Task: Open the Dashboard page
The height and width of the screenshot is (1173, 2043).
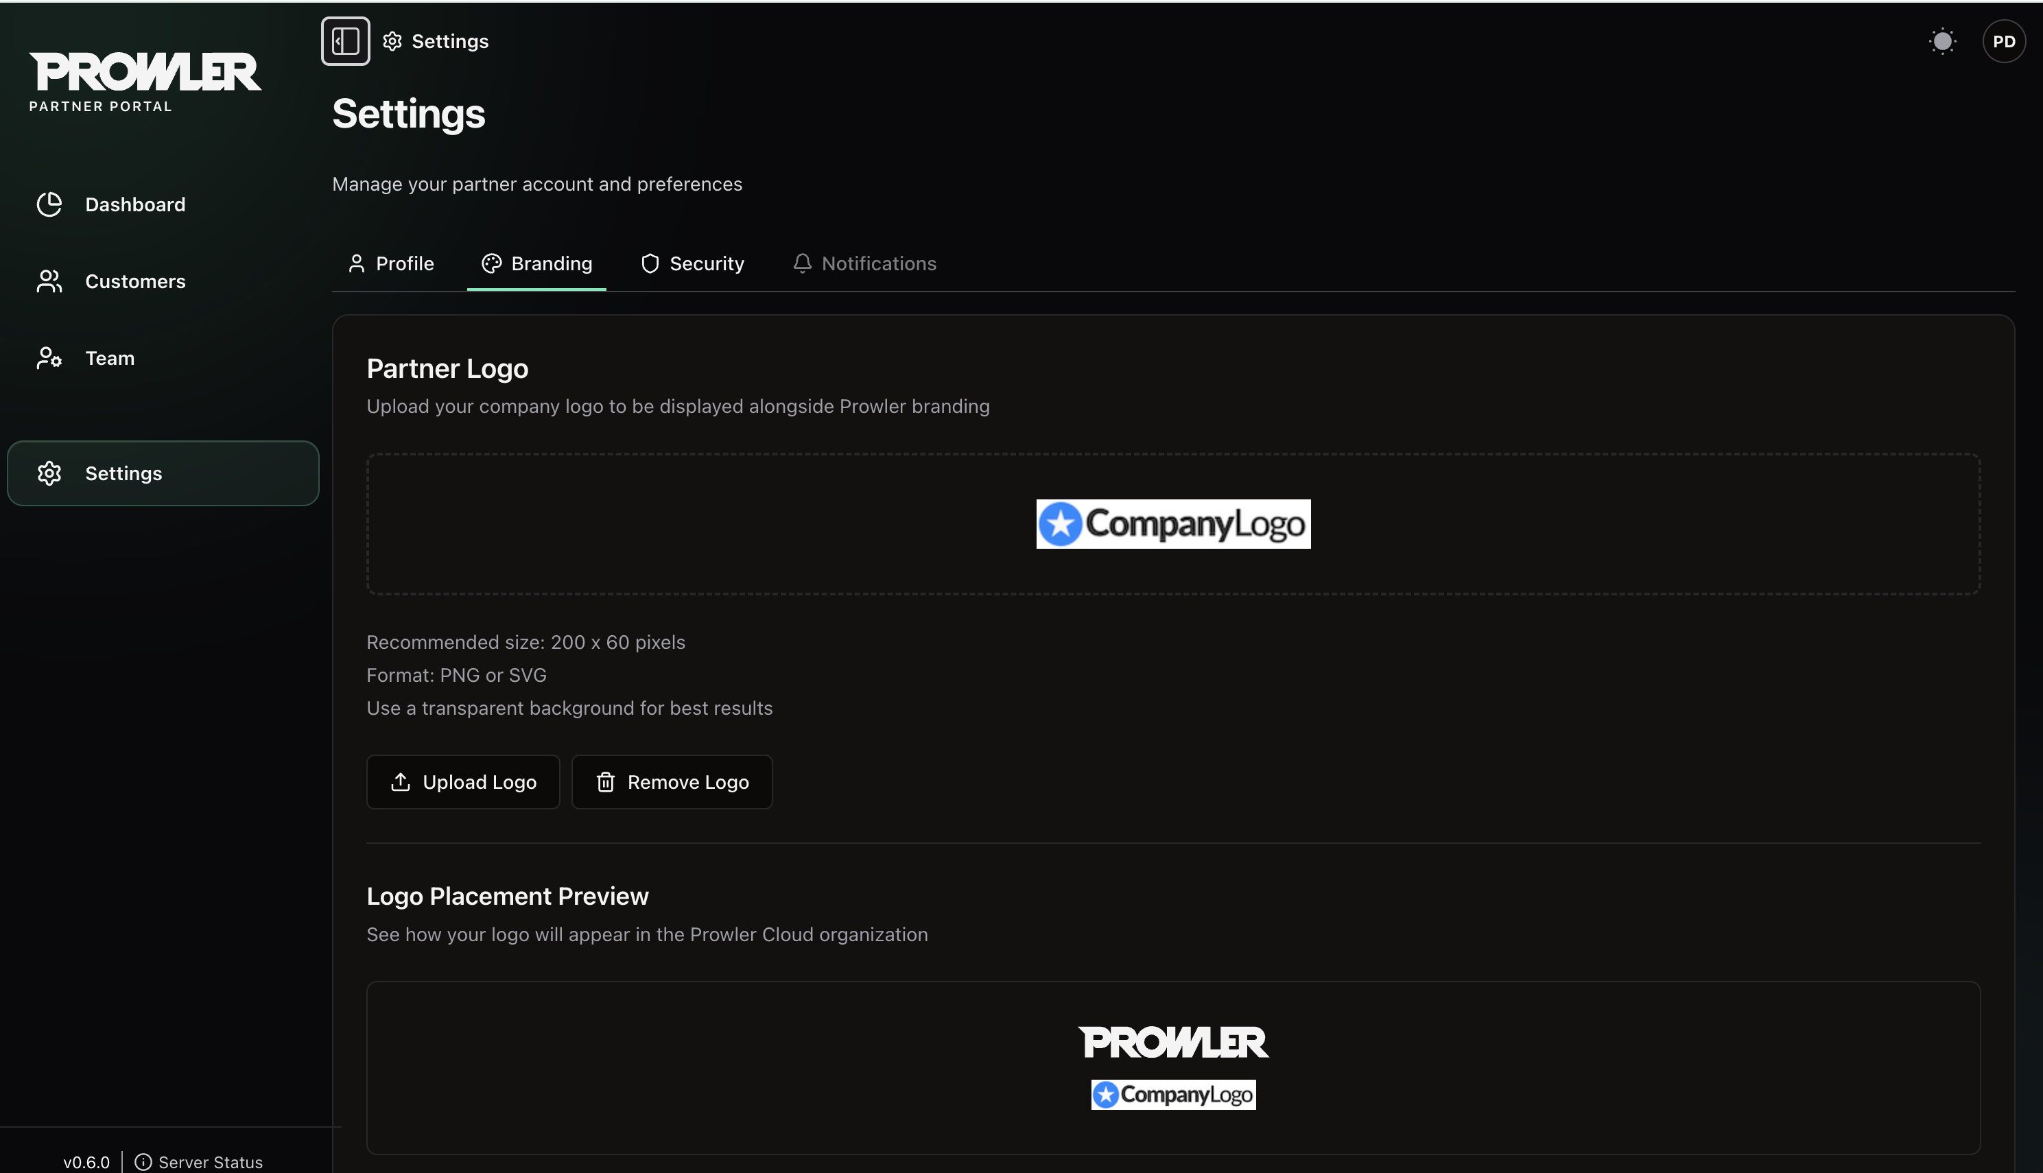Action: (x=163, y=204)
